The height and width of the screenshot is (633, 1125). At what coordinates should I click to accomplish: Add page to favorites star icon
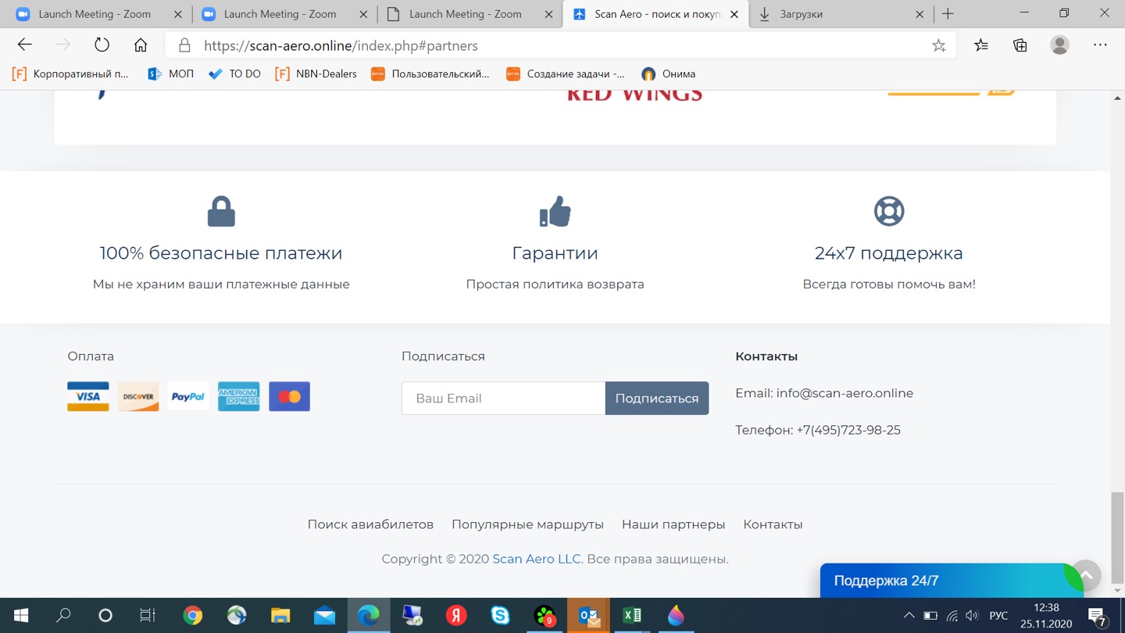coord(938,45)
